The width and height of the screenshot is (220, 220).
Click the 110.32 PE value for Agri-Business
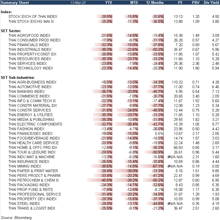[x=177, y=82]
